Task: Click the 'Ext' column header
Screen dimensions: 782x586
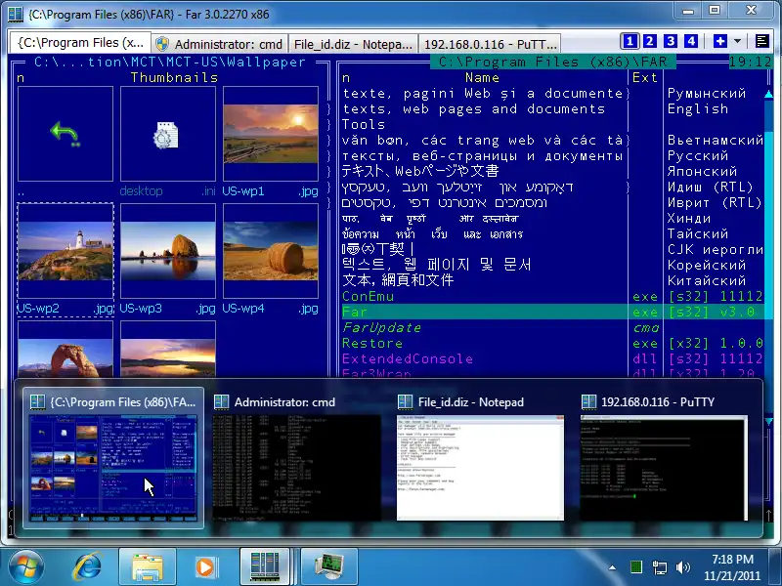Action: point(644,78)
